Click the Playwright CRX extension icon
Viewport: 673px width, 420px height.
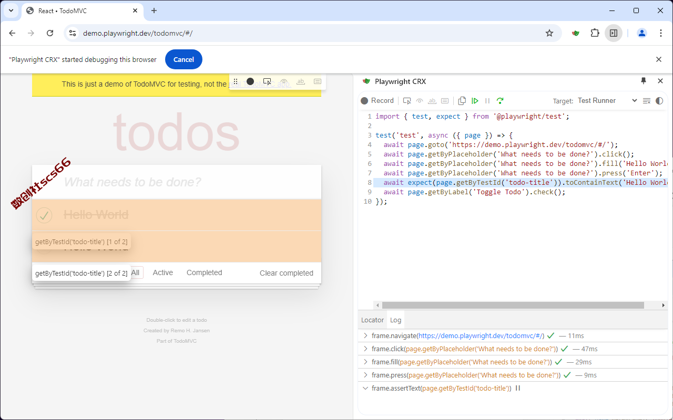pos(576,33)
